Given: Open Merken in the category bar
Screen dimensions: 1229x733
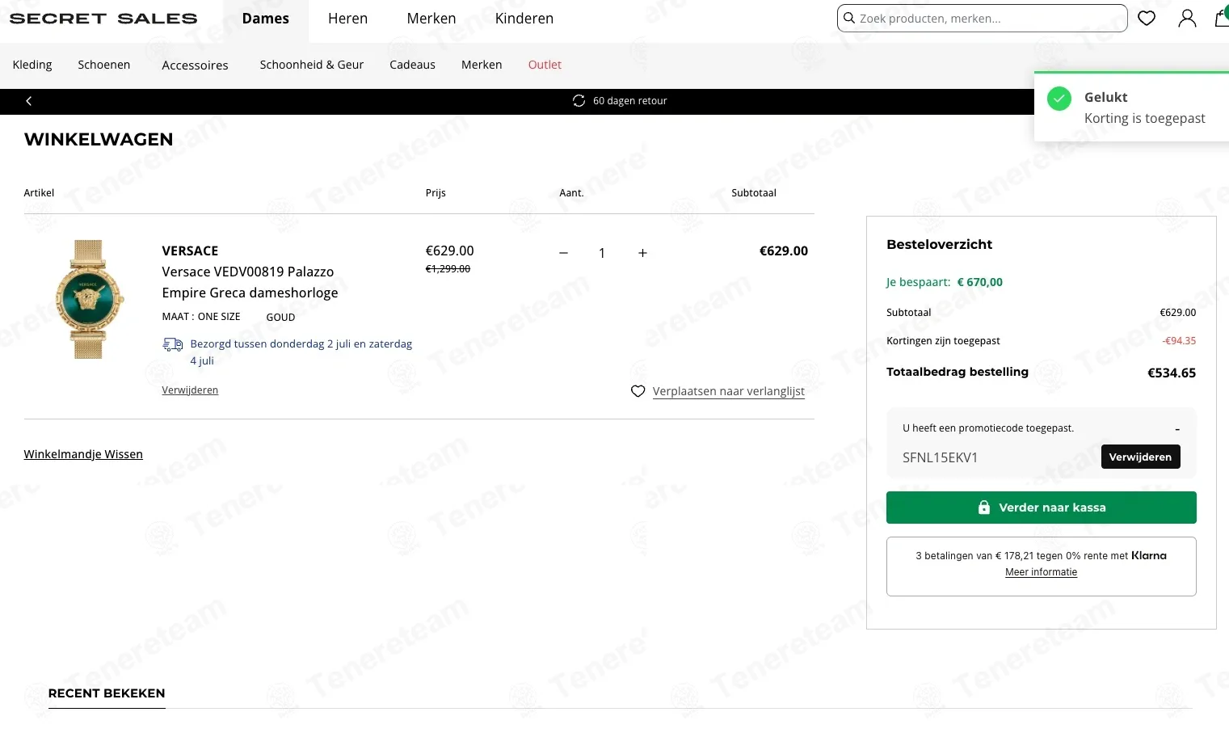Looking at the screenshot, I should coord(482,65).
